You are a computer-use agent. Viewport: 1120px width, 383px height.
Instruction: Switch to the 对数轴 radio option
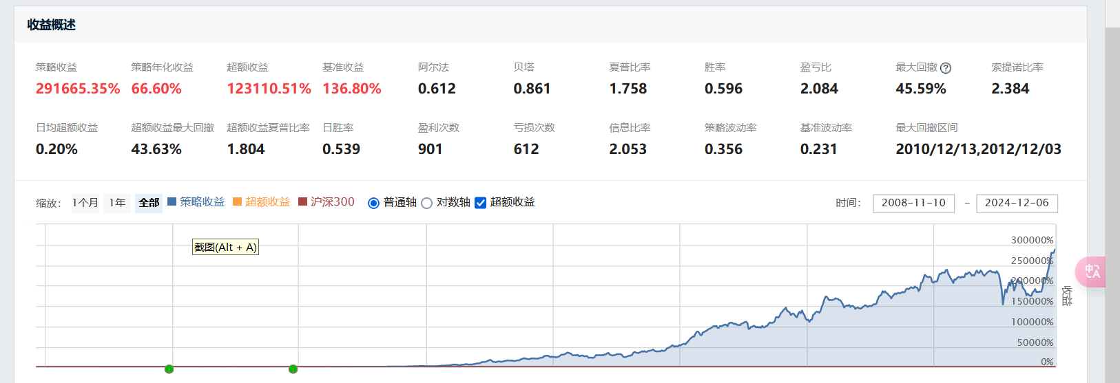point(426,203)
